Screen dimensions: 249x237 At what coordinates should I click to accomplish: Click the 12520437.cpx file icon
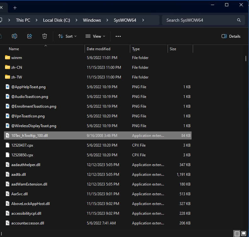(x=8, y=145)
